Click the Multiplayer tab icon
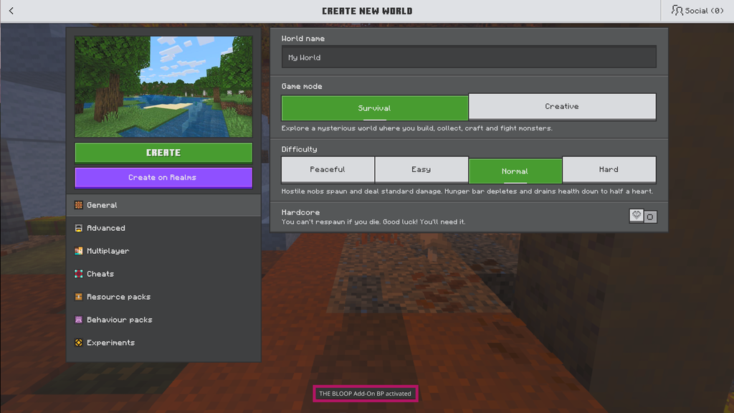This screenshot has height=413, width=734. click(x=79, y=251)
